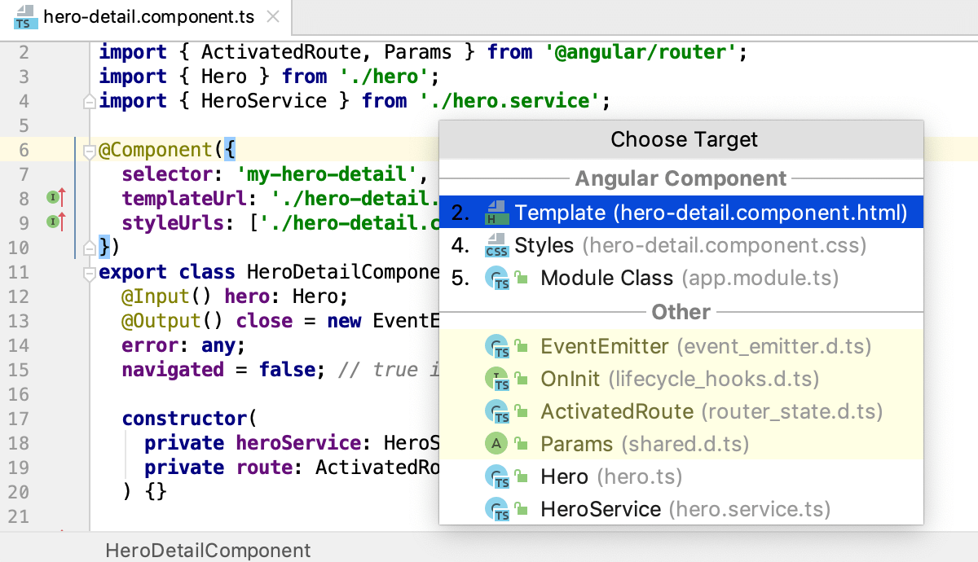Toggle the import block fold marker on line 4
This screenshot has width=978, height=562.
click(x=90, y=101)
